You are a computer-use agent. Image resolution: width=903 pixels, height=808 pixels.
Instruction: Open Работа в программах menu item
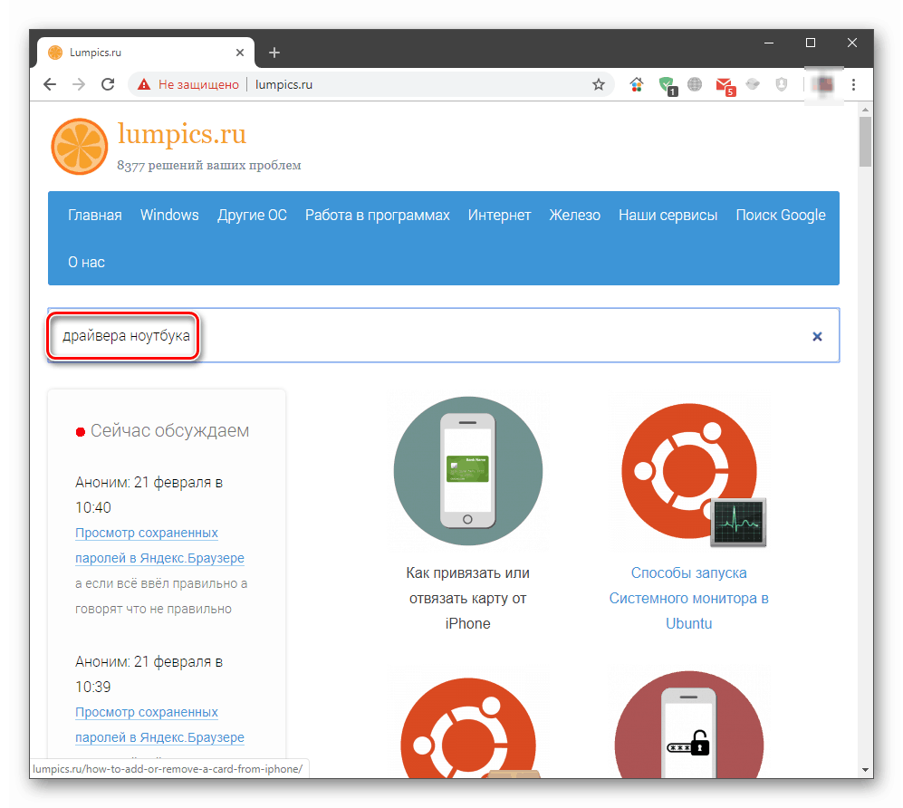point(377,215)
